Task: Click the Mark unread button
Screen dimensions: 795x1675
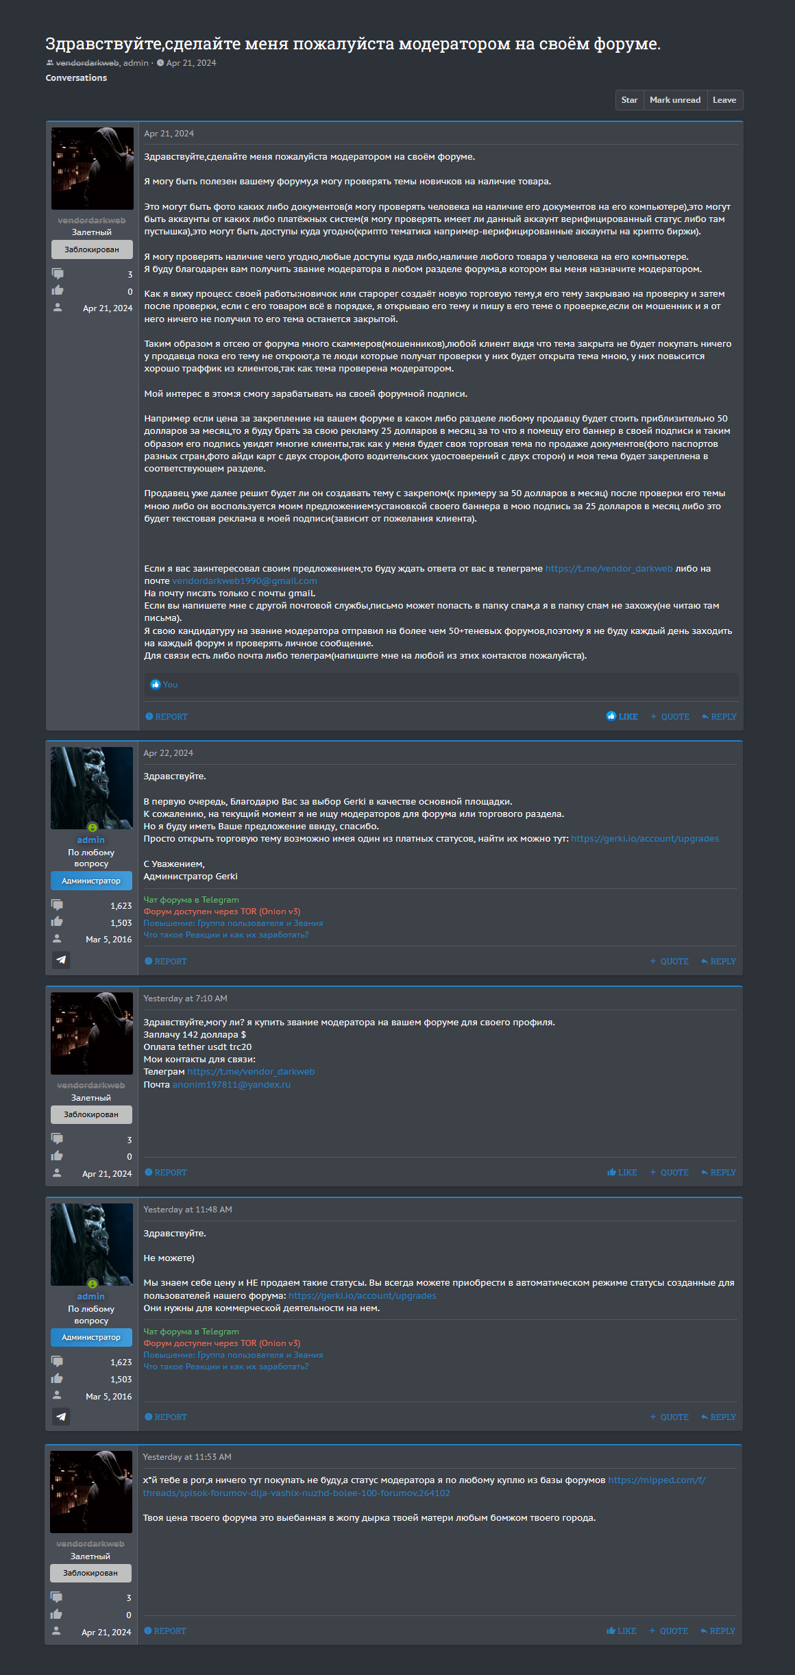Action: coord(674,100)
